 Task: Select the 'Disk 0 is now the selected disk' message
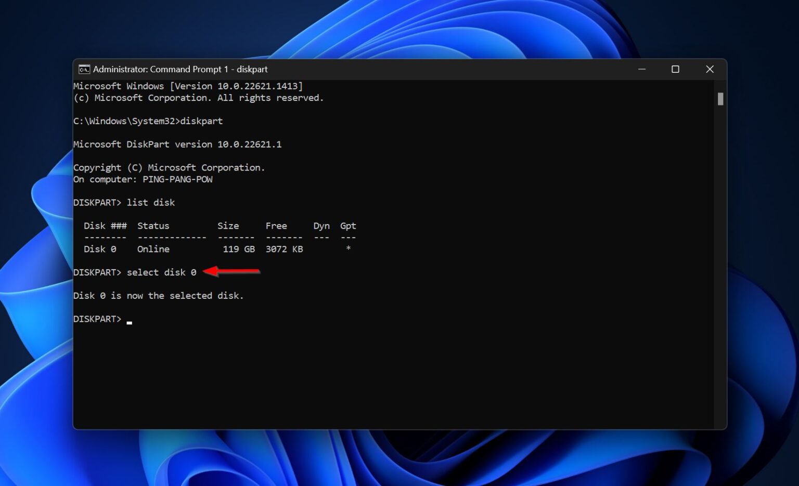(x=159, y=295)
